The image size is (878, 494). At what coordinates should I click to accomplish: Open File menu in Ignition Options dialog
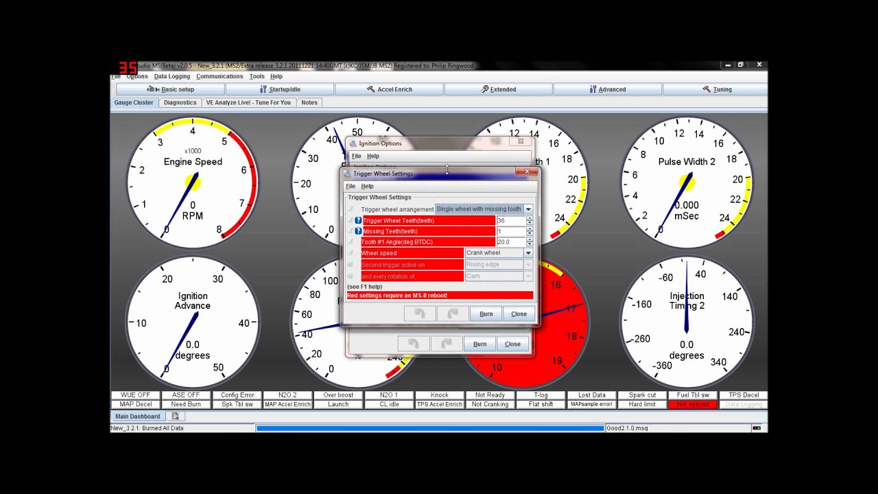point(357,156)
